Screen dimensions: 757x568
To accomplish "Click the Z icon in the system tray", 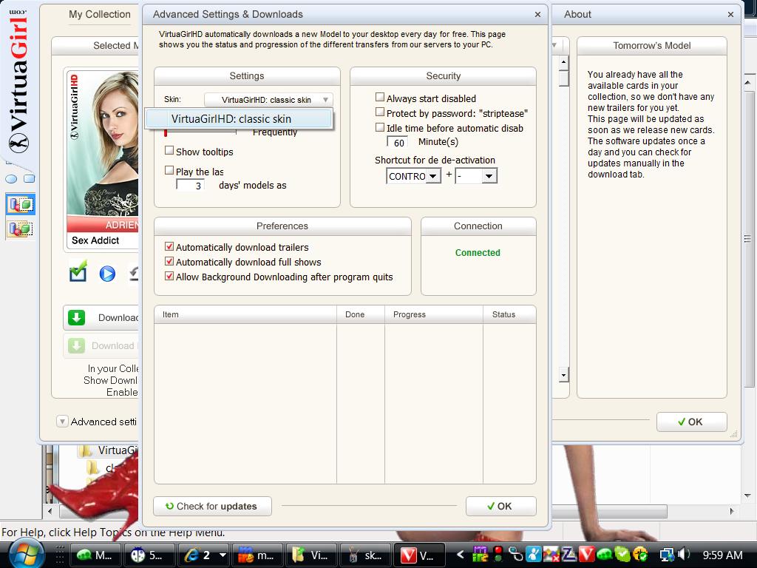I will pos(568,554).
